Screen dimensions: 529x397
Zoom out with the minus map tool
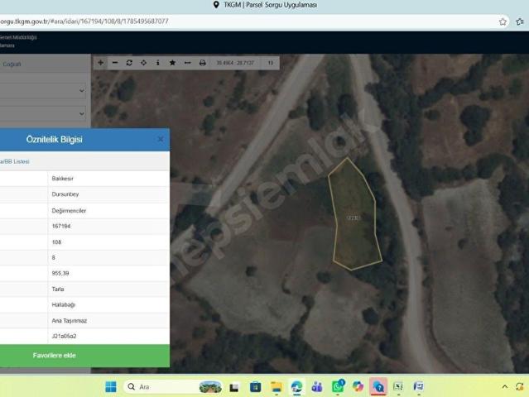pos(115,63)
